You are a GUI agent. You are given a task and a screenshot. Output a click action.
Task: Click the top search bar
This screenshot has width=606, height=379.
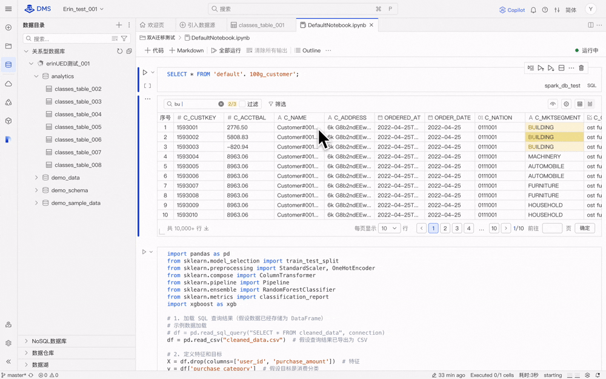pyautogui.click(x=302, y=9)
